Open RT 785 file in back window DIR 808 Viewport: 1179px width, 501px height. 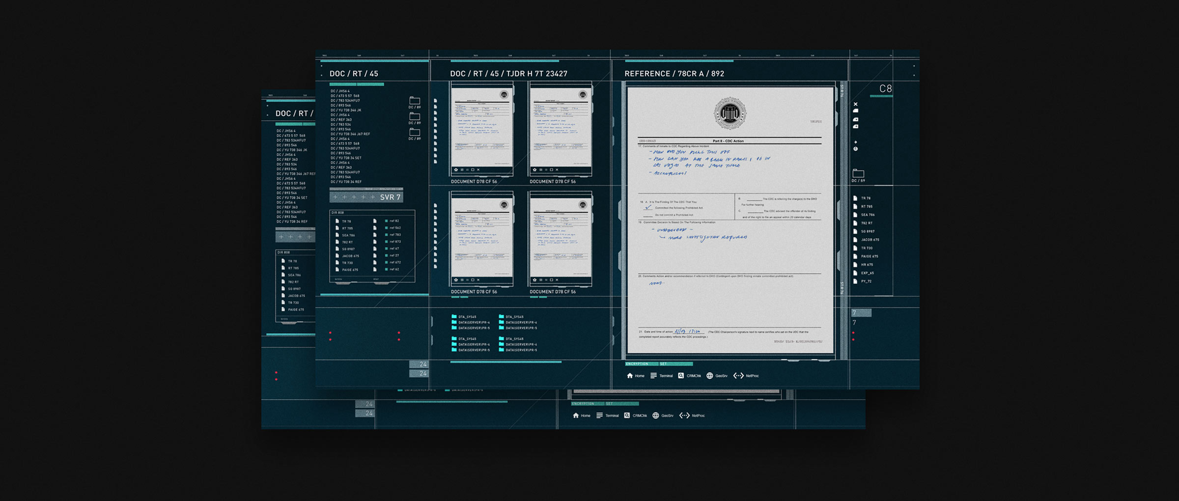pos(290,268)
